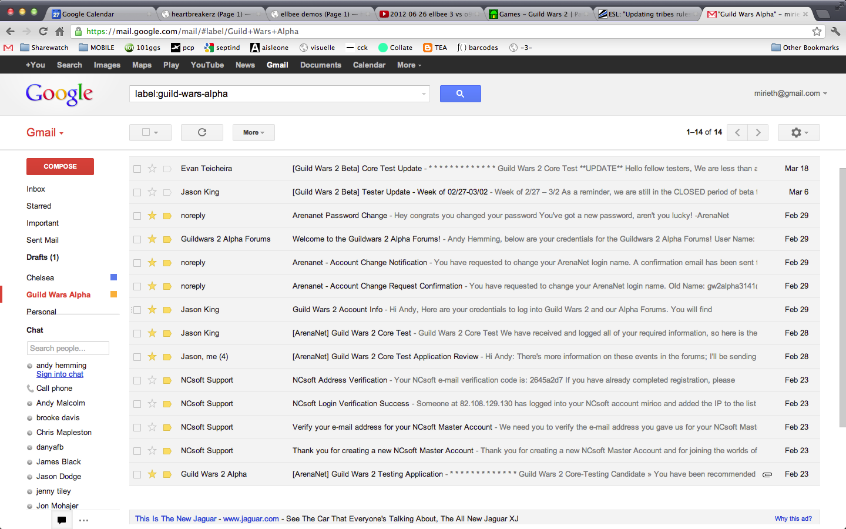Open YouTube in Google bar

tap(207, 65)
